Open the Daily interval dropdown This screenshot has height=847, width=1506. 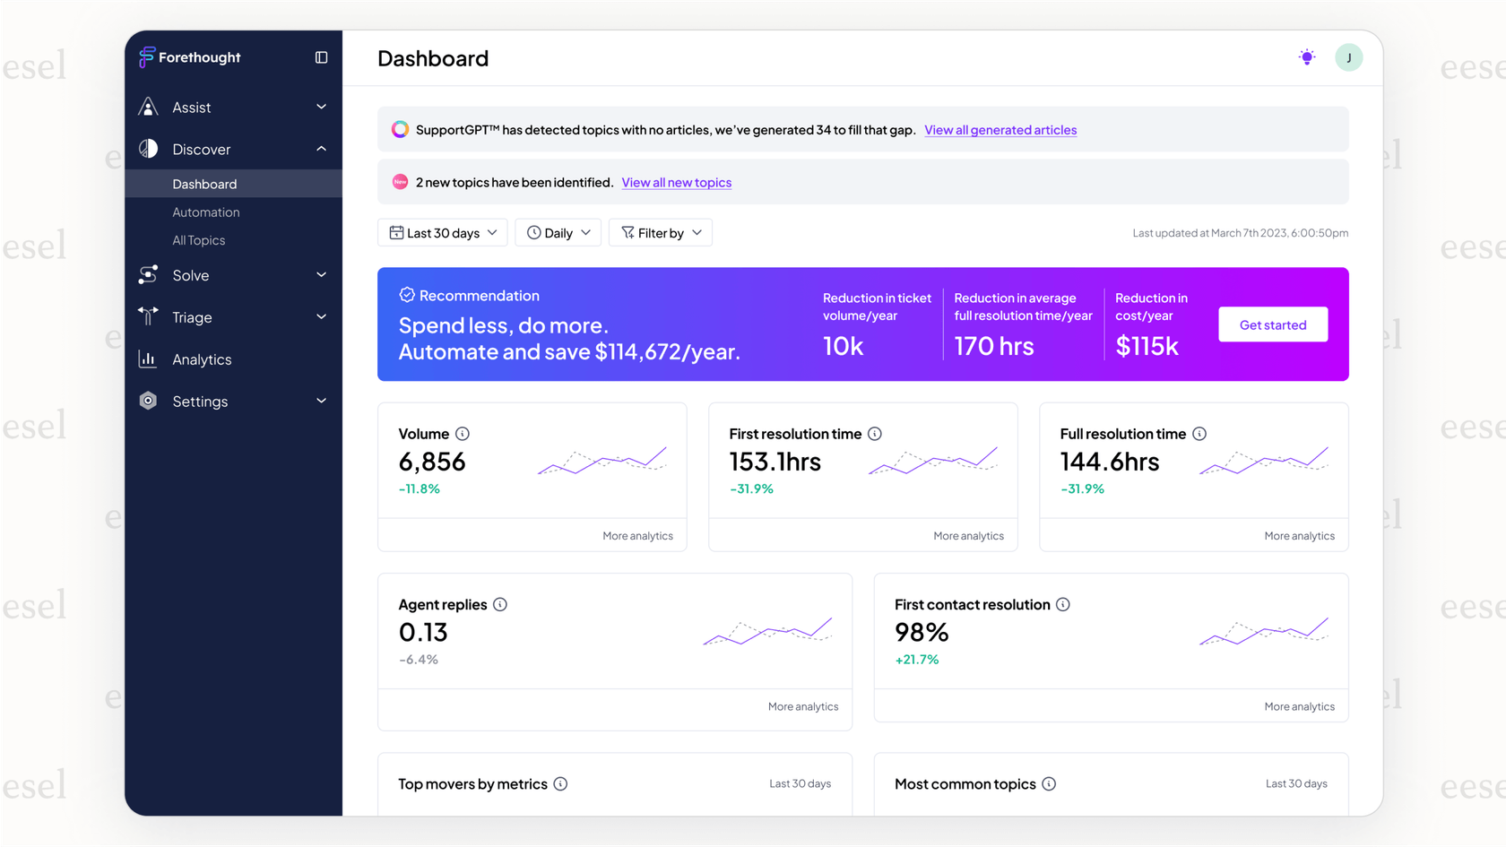pyautogui.click(x=558, y=233)
